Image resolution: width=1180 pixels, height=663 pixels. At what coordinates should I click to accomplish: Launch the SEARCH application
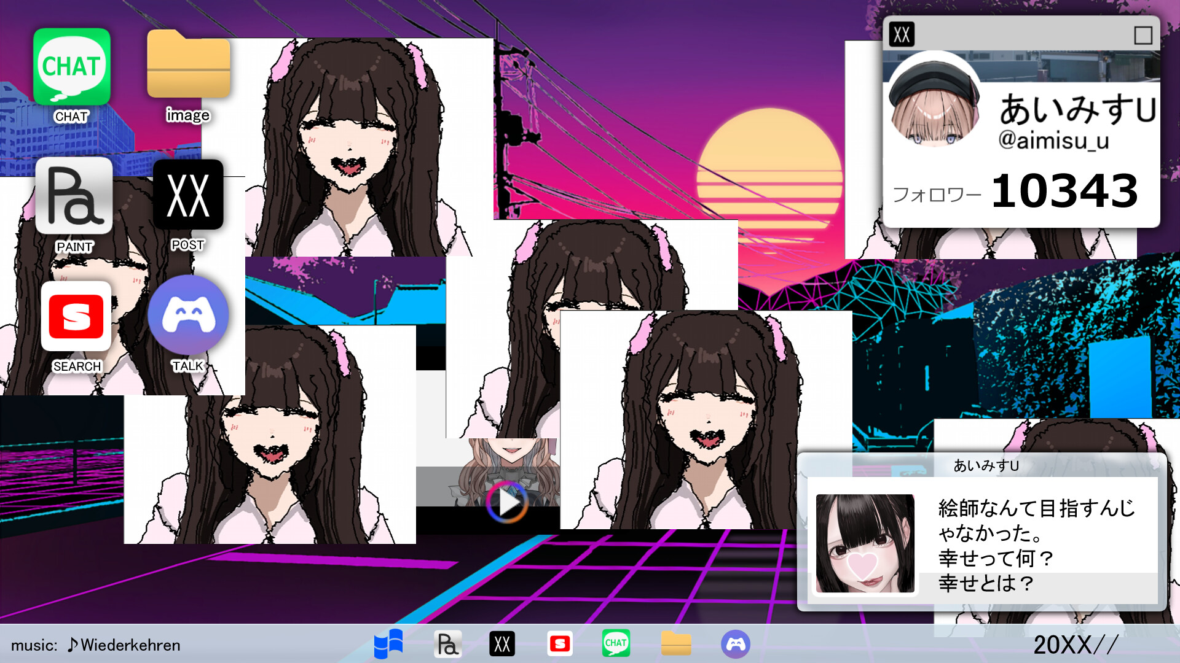tap(75, 317)
